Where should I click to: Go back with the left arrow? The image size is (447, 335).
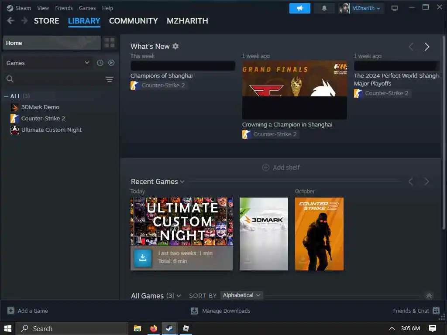click(10, 21)
